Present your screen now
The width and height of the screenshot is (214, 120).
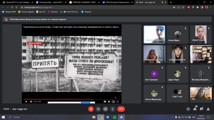(x=105, y=109)
